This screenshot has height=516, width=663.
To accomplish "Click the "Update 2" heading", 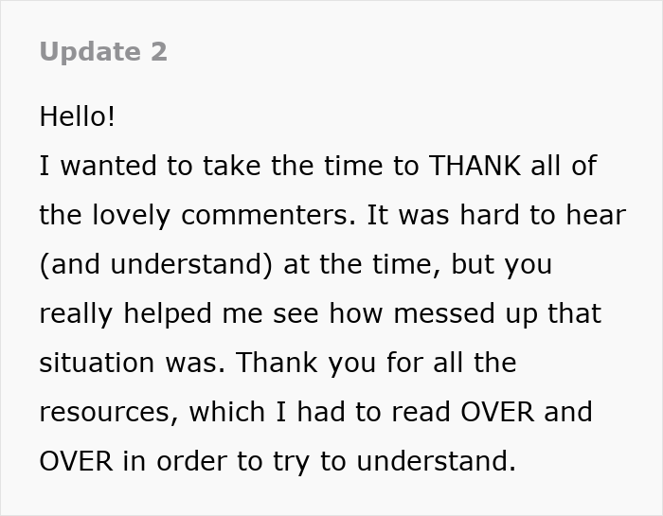I will click(x=103, y=52).
